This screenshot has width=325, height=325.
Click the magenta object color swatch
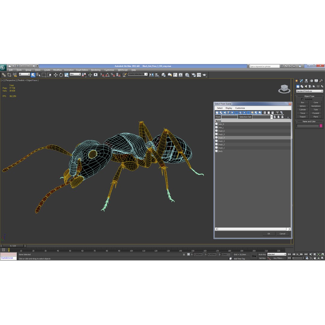[x=321, y=125]
